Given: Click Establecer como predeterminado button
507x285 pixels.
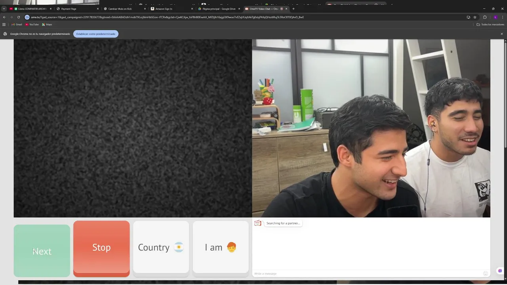Looking at the screenshot, I should click(x=96, y=34).
